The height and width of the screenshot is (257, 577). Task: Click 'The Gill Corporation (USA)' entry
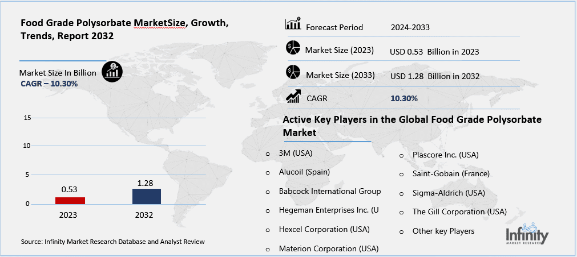point(459,212)
